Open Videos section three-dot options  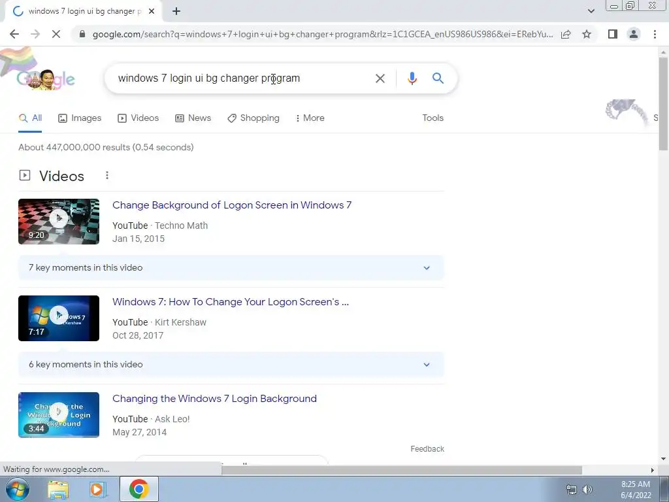(x=107, y=175)
